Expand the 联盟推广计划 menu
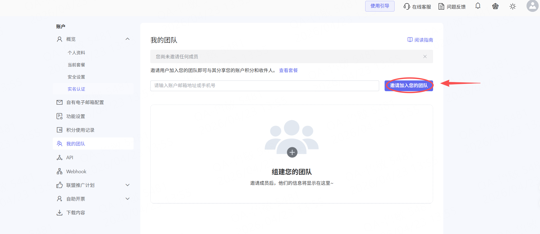The image size is (540, 234). click(x=127, y=185)
